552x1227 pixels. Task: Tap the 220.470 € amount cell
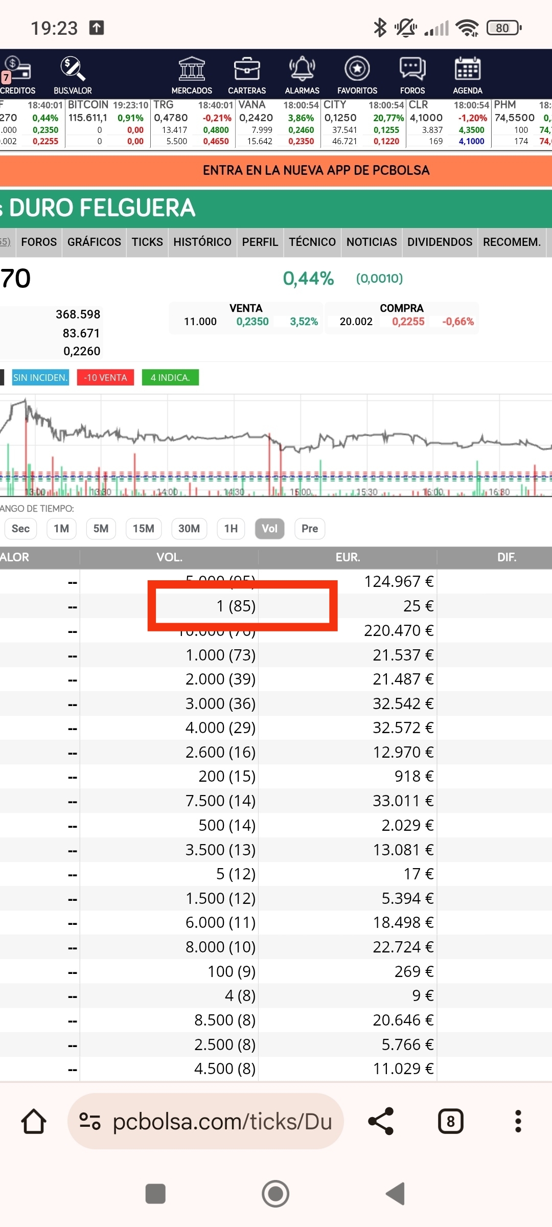(399, 630)
